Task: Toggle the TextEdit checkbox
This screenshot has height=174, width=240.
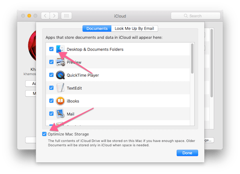Action: 52,88
